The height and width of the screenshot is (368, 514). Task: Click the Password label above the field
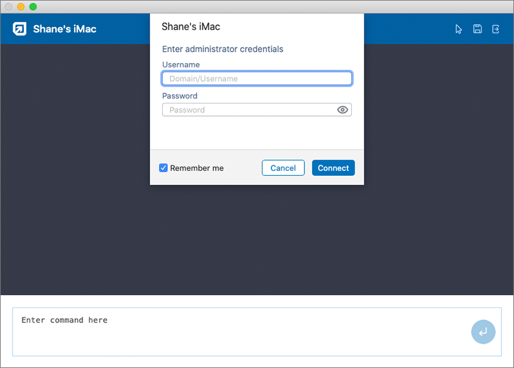(180, 96)
